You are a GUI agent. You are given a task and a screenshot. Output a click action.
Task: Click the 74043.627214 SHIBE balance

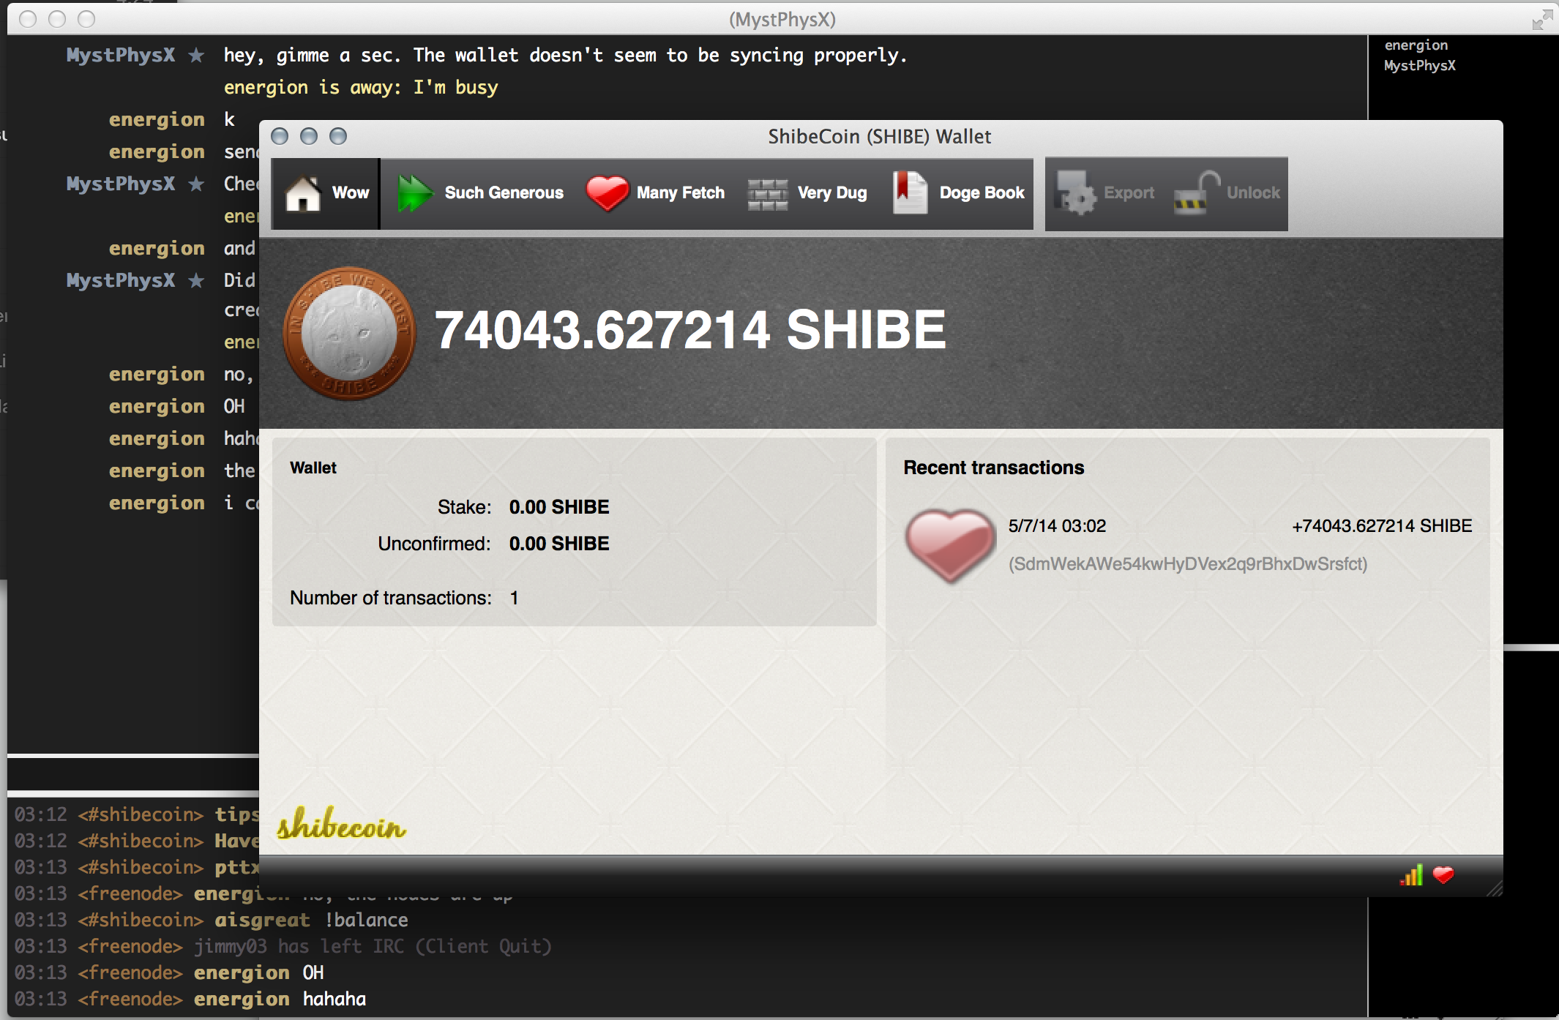[690, 329]
